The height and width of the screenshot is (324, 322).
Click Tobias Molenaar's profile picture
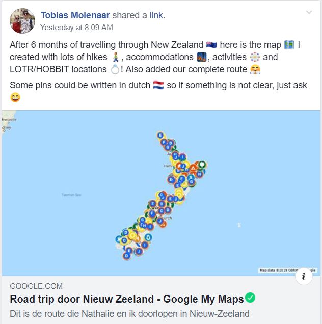22,21
